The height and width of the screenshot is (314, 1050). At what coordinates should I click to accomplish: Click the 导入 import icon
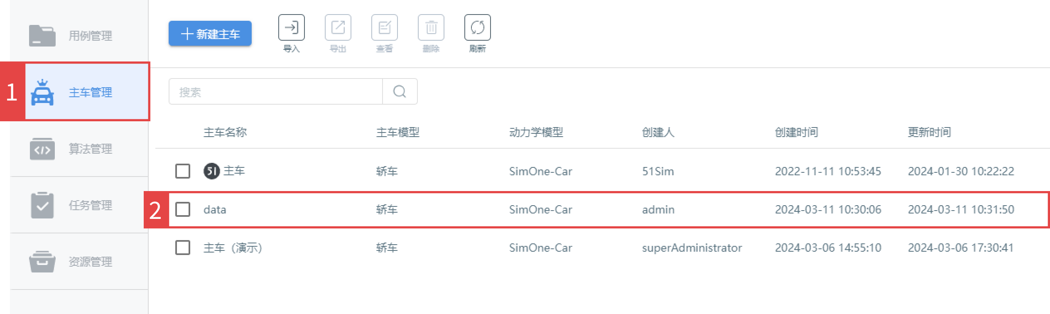[291, 28]
